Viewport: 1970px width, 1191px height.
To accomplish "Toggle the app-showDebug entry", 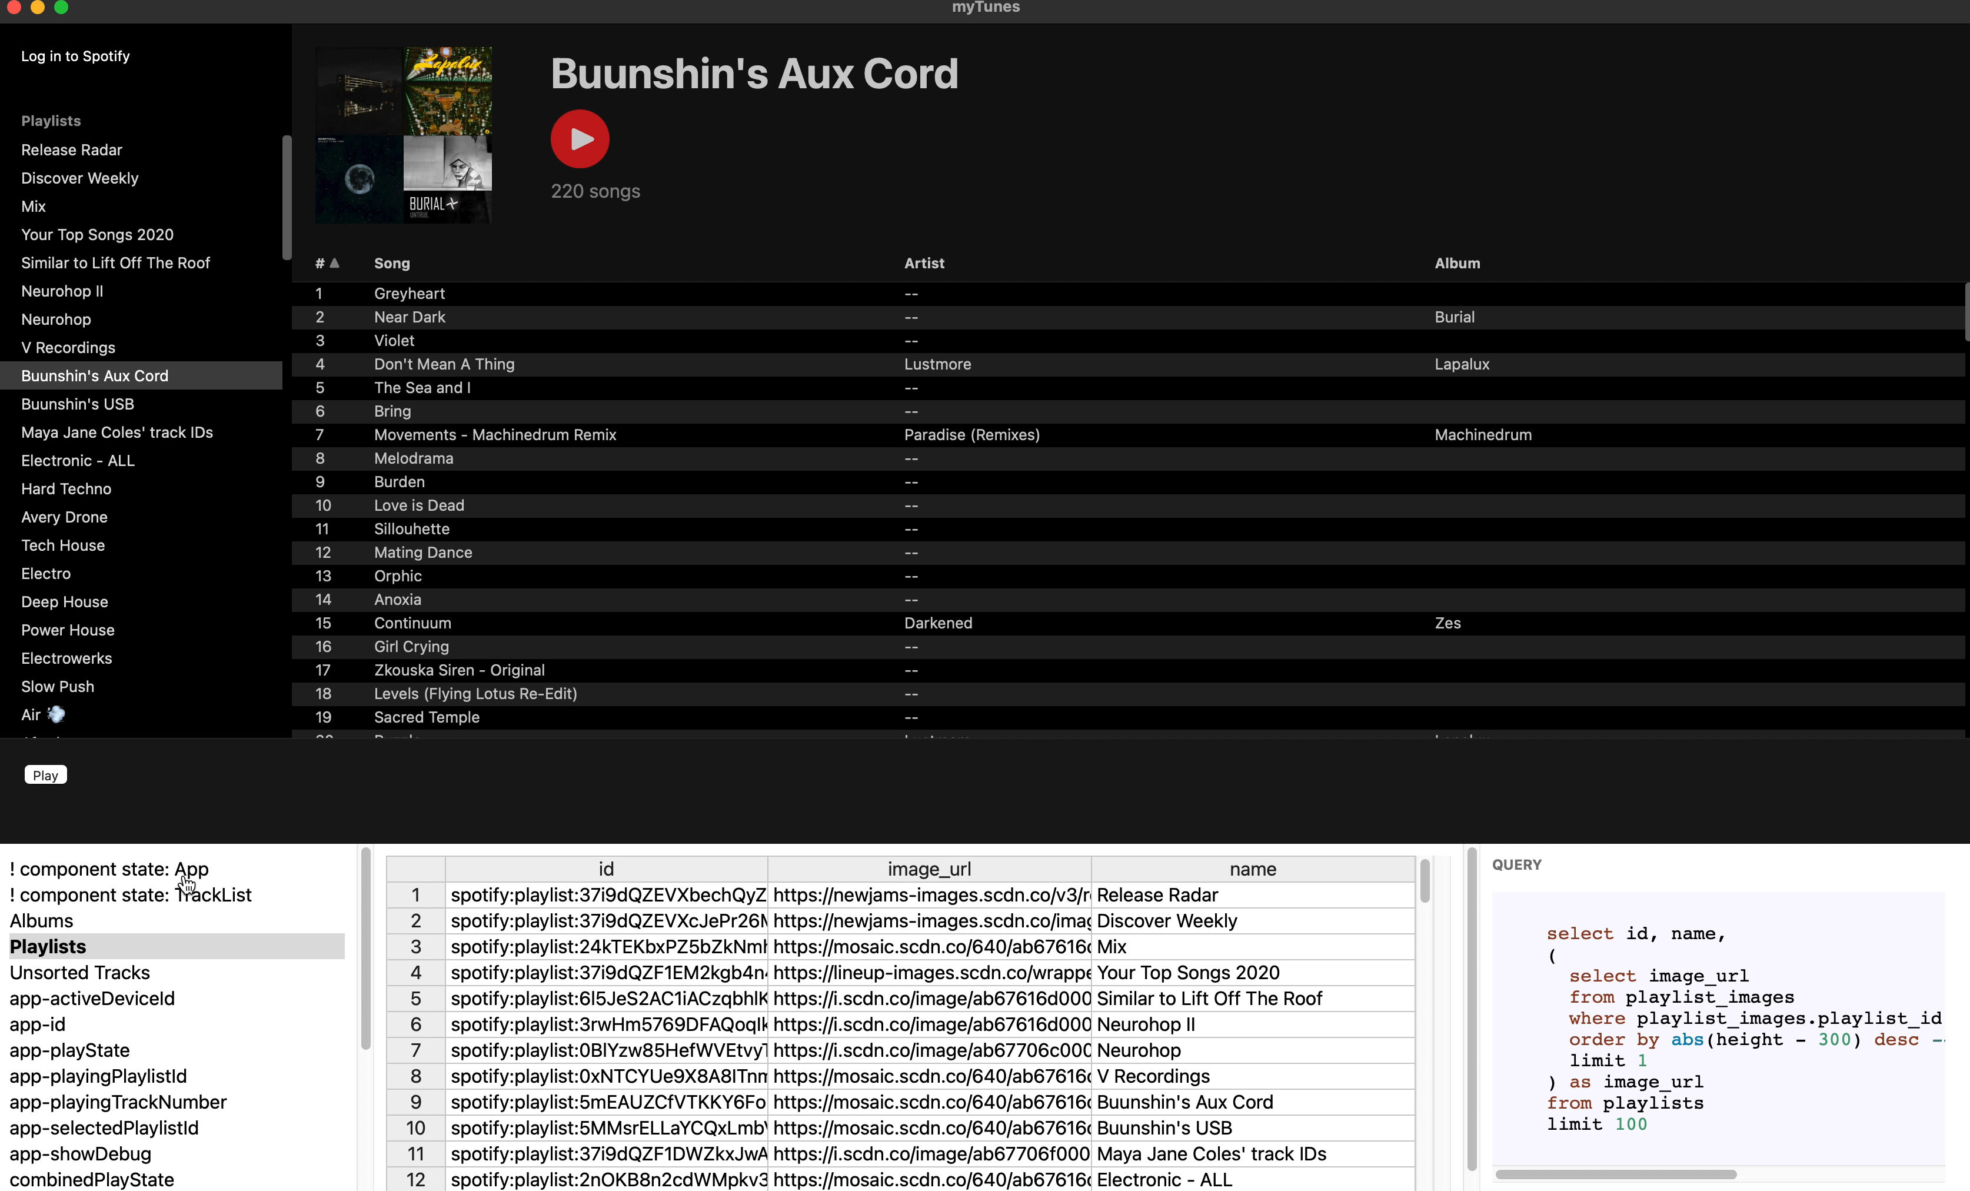I will [x=80, y=1153].
